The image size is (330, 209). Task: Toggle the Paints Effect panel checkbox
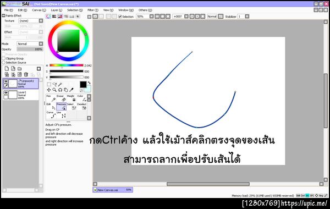3,15
